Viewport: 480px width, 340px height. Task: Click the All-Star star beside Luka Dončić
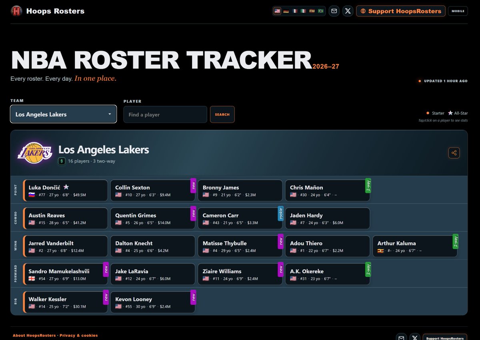point(66,187)
